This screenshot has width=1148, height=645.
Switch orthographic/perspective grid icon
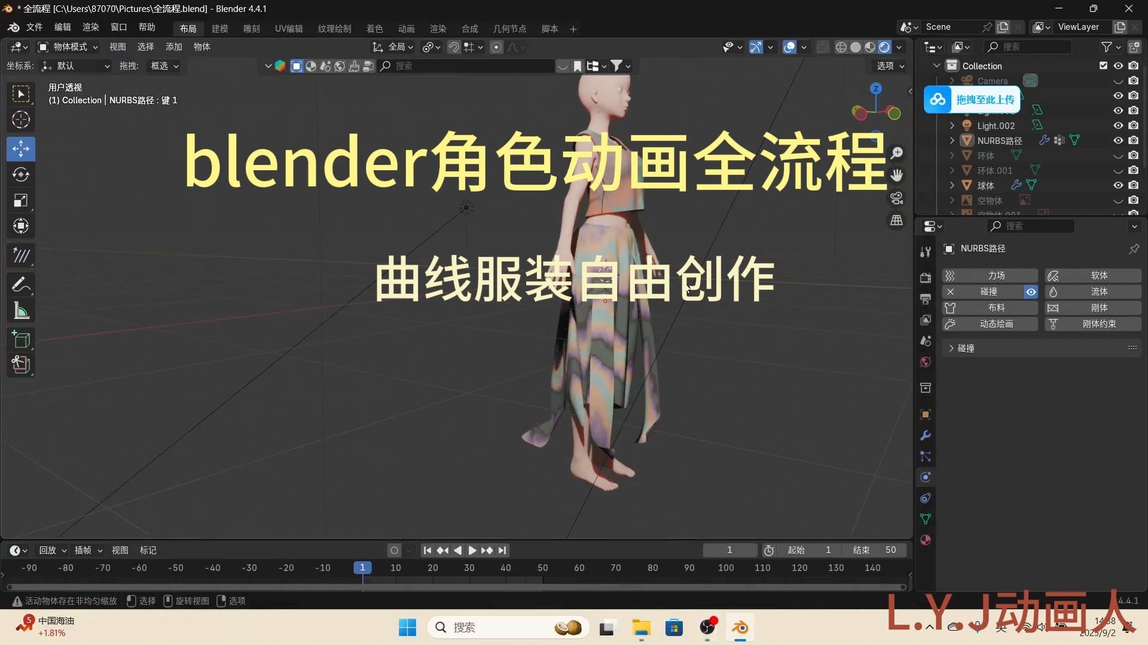coord(897,220)
